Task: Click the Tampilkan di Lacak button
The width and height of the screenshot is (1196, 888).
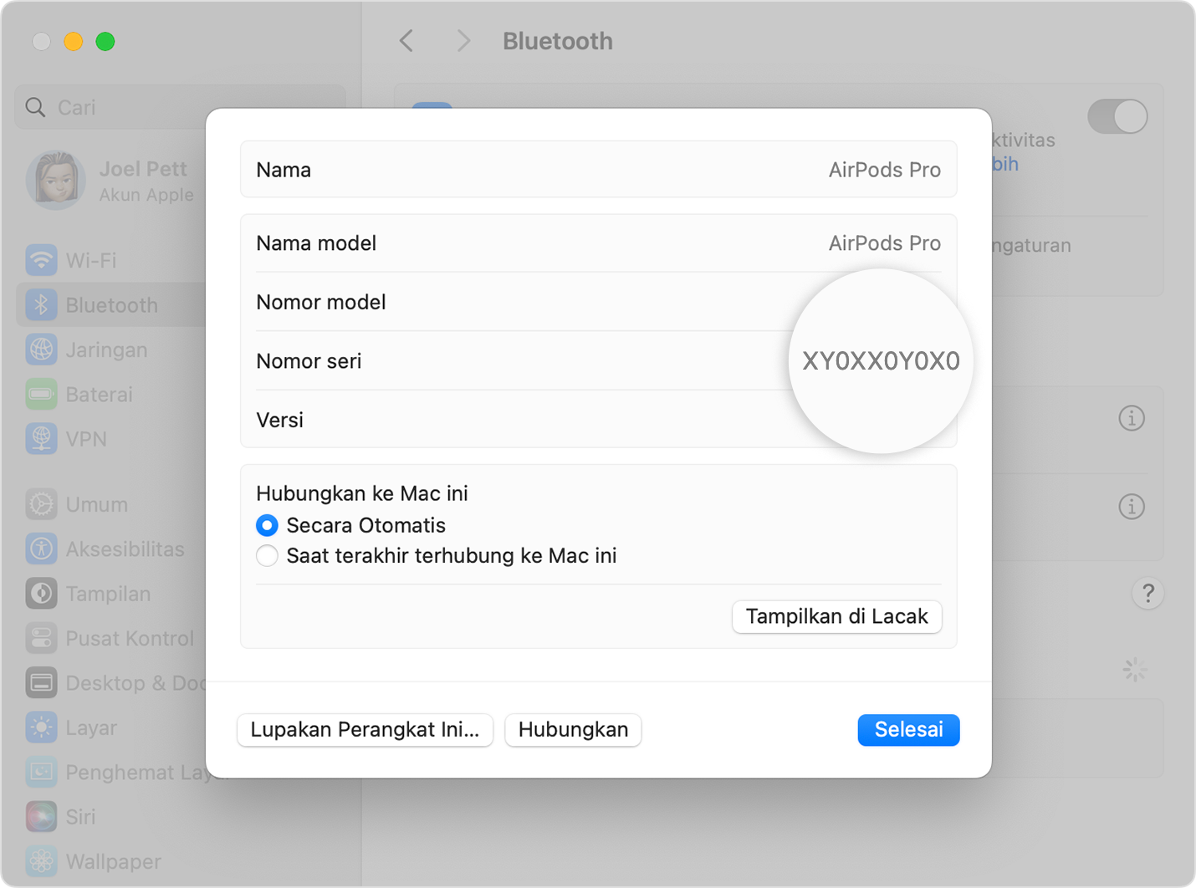Action: point(837,616)
